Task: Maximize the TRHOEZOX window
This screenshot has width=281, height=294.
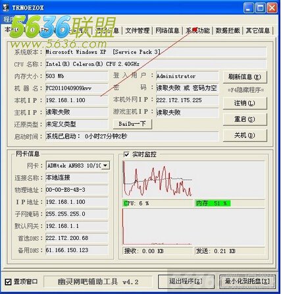Action: point(261,8)
